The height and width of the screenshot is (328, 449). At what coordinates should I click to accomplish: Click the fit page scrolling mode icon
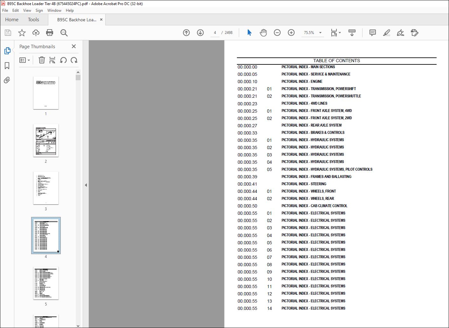click(x=334, y=33)
